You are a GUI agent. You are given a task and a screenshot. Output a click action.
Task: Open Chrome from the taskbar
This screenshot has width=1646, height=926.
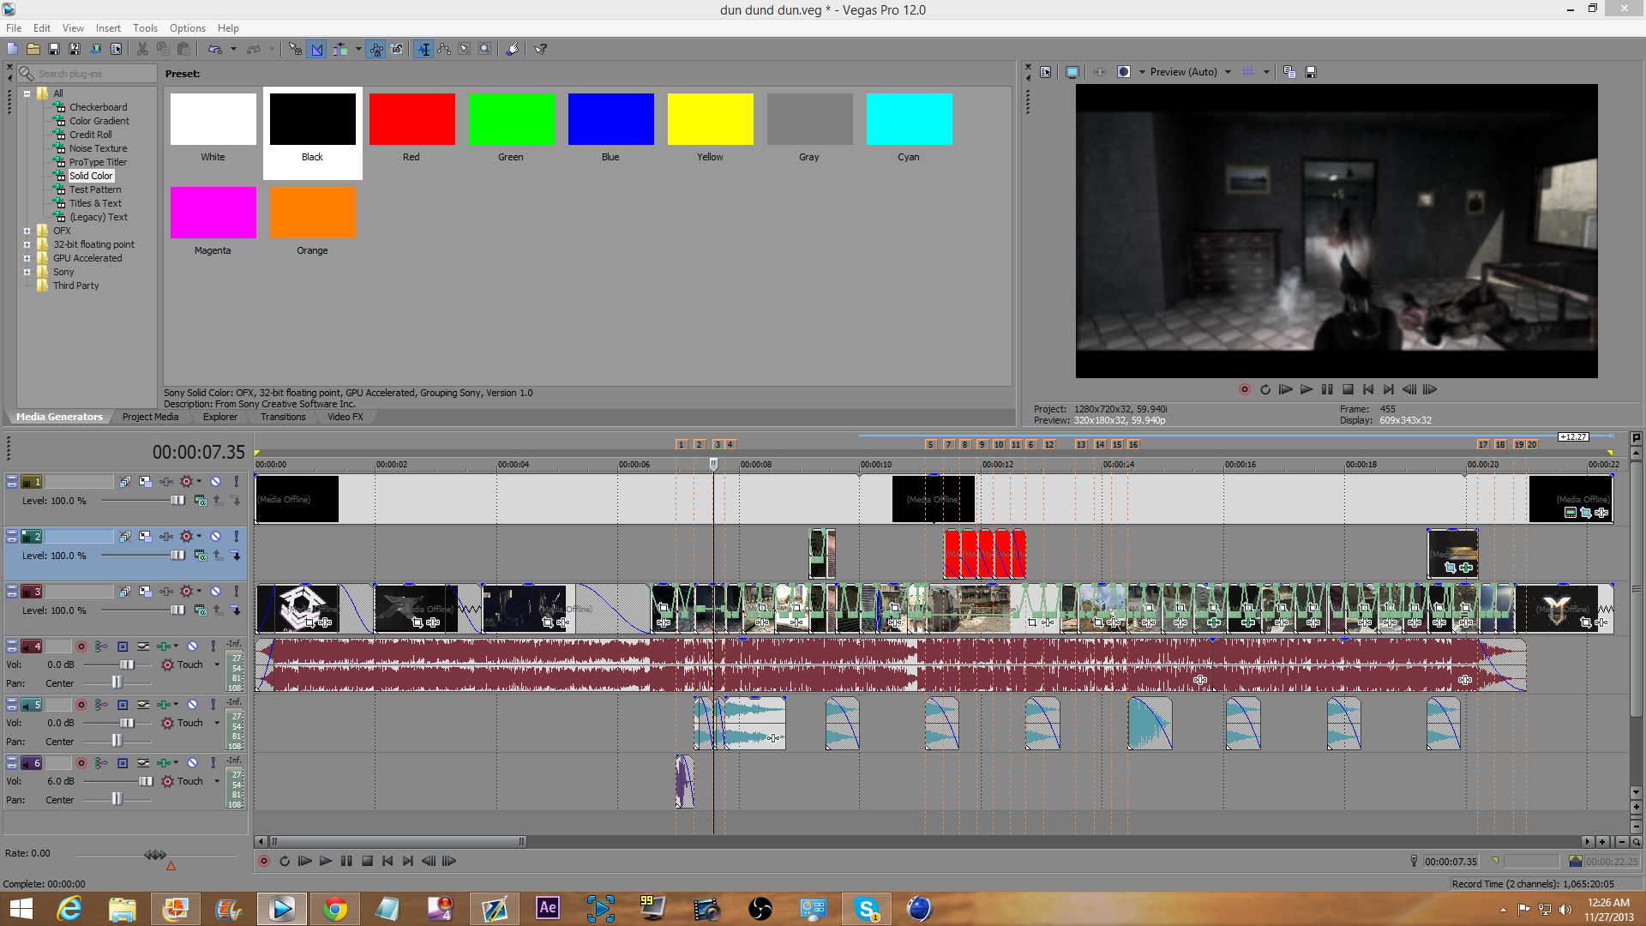pos(335,909)
